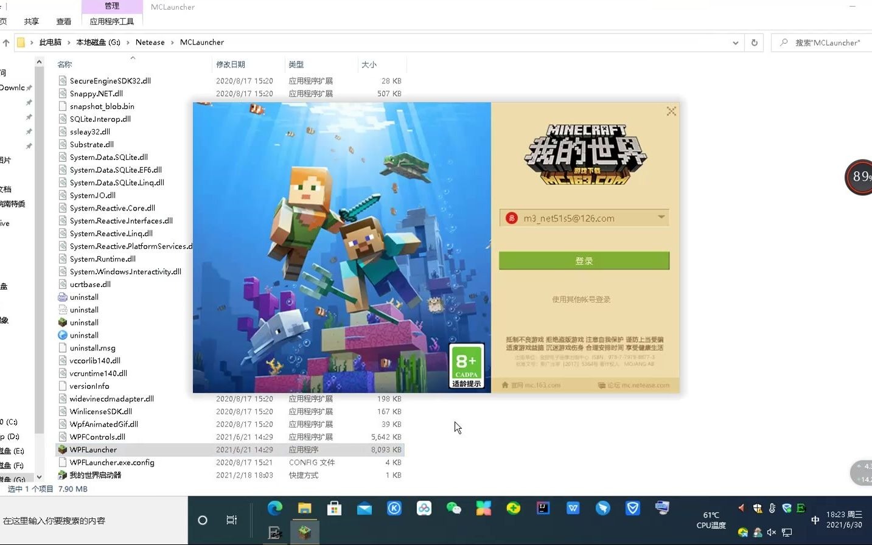Open Task View icon on taskbar
Image resolution: width=872 pixels, height=545 pixels.
tap(232, 520)
